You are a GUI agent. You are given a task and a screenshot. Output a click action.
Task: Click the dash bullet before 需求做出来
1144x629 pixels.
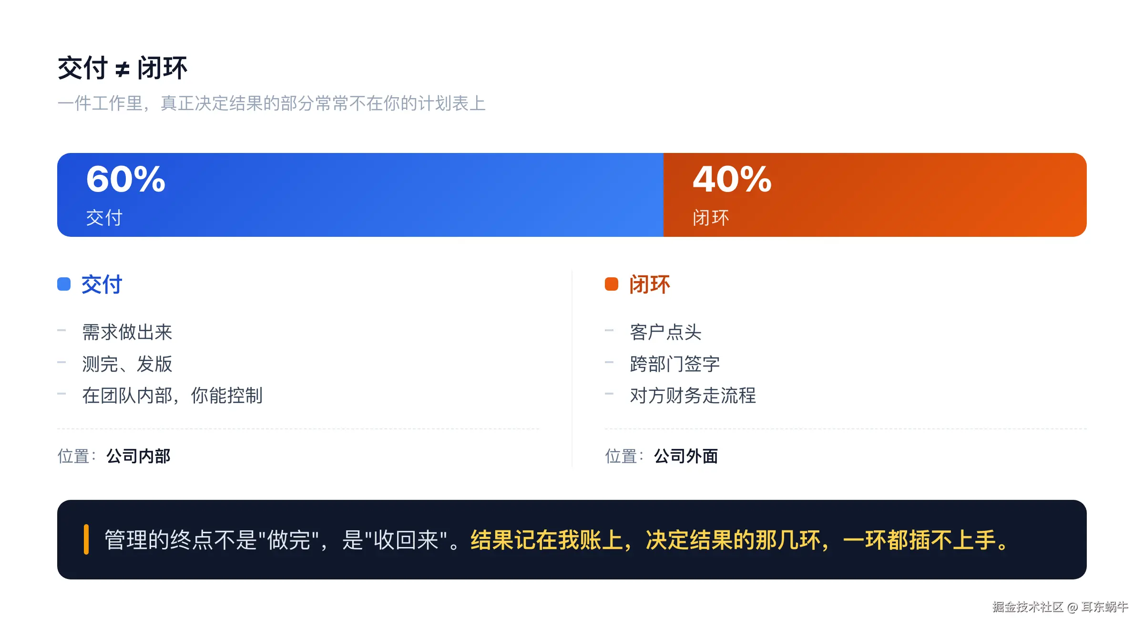[61, 330]
